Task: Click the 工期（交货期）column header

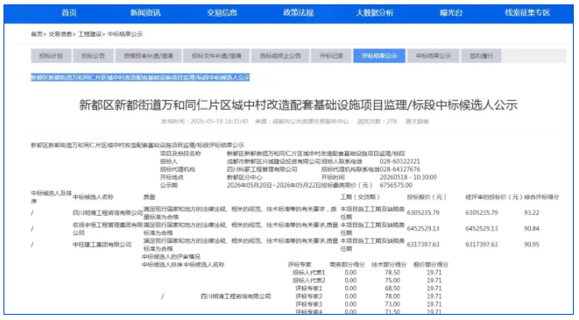Action: 360,197
